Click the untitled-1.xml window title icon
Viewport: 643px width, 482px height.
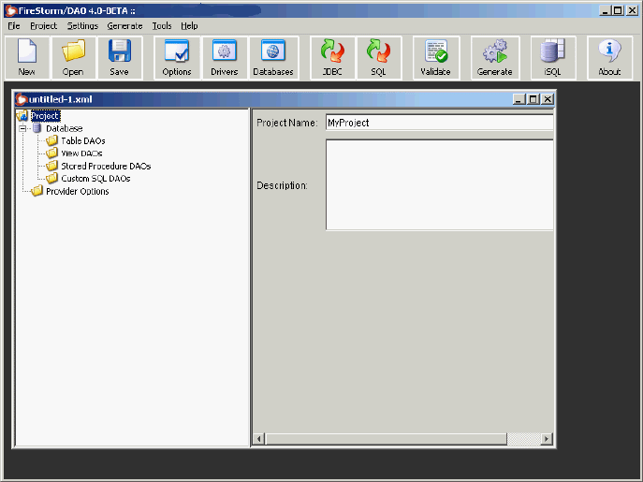(x=22, y=99)
